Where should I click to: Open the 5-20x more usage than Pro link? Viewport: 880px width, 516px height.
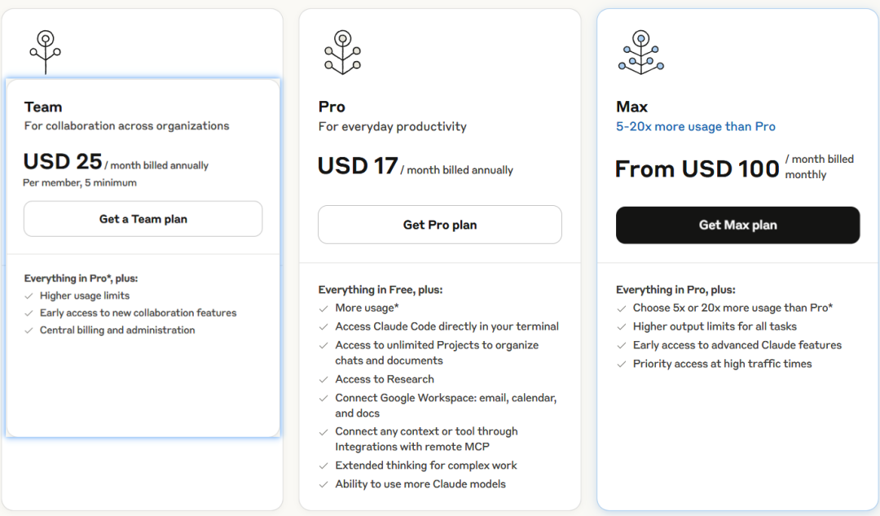(696, 127)
